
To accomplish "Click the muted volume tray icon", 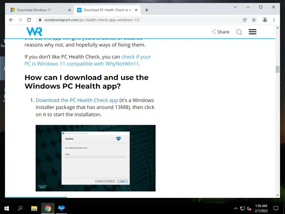I will 249,208.
